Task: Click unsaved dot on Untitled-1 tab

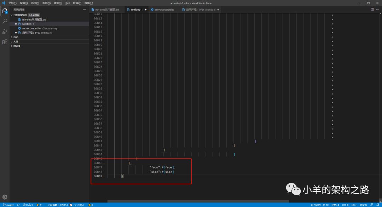Action: tap(146, 10)
